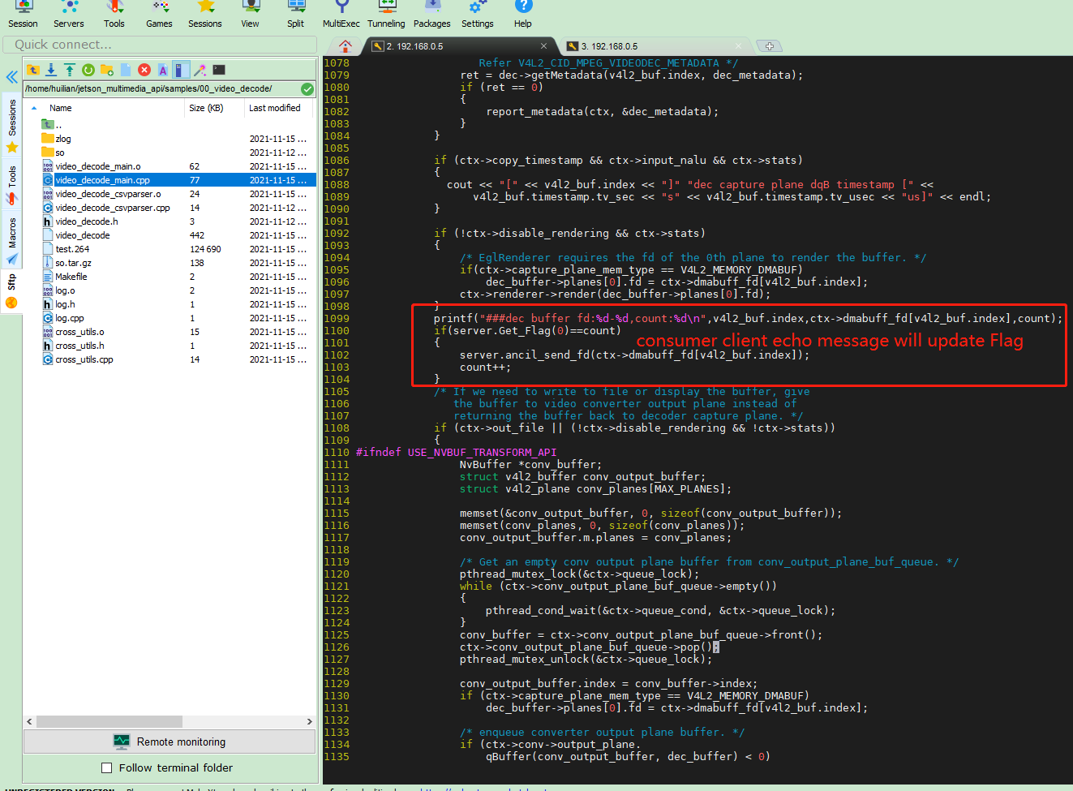This screenshot has height=791, width=1073.
Task: Click the download selected files icon
Action: [x=51, y=70]
